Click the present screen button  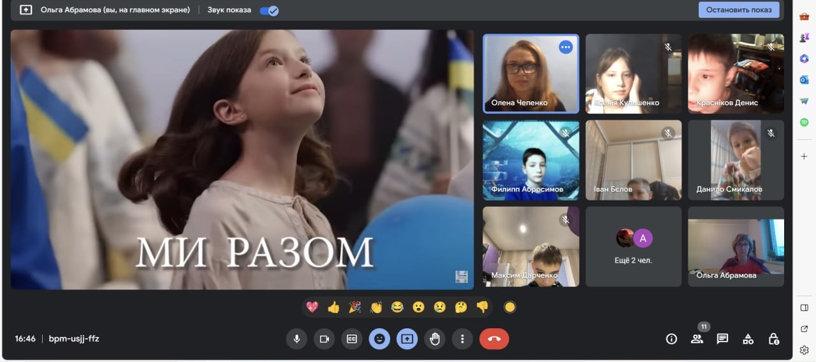click(x=407, y=339)
